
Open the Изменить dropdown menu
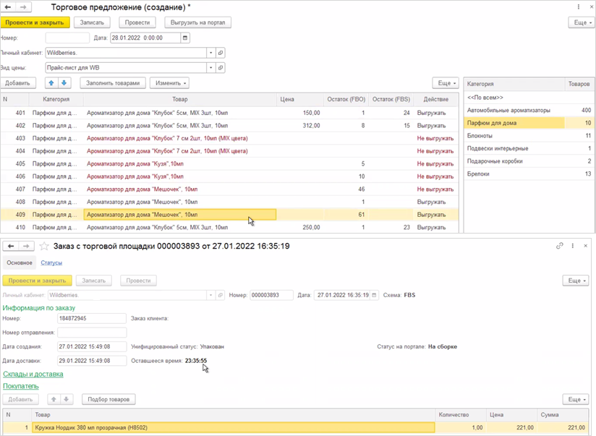170,83
